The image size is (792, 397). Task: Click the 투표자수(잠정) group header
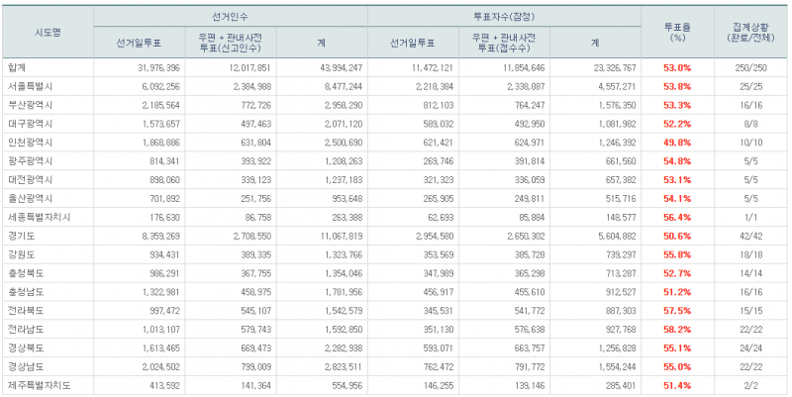click(x=504, y=16)
